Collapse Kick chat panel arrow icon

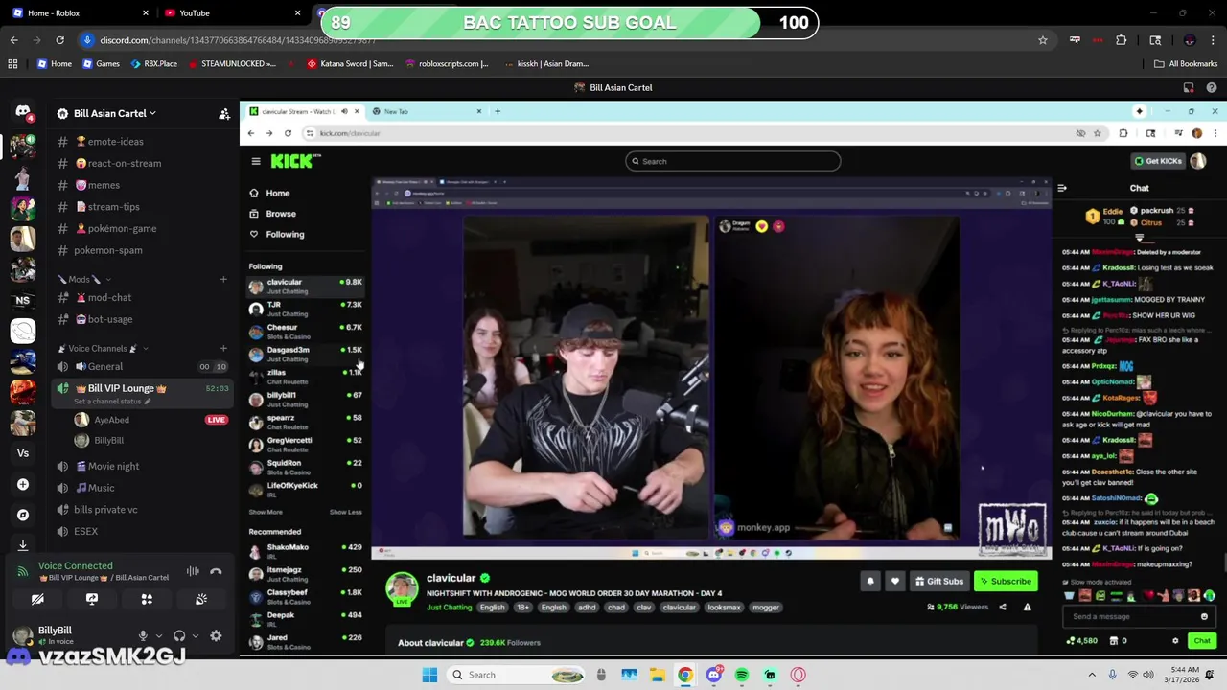pyautogui.click(x=1062, y=188)
